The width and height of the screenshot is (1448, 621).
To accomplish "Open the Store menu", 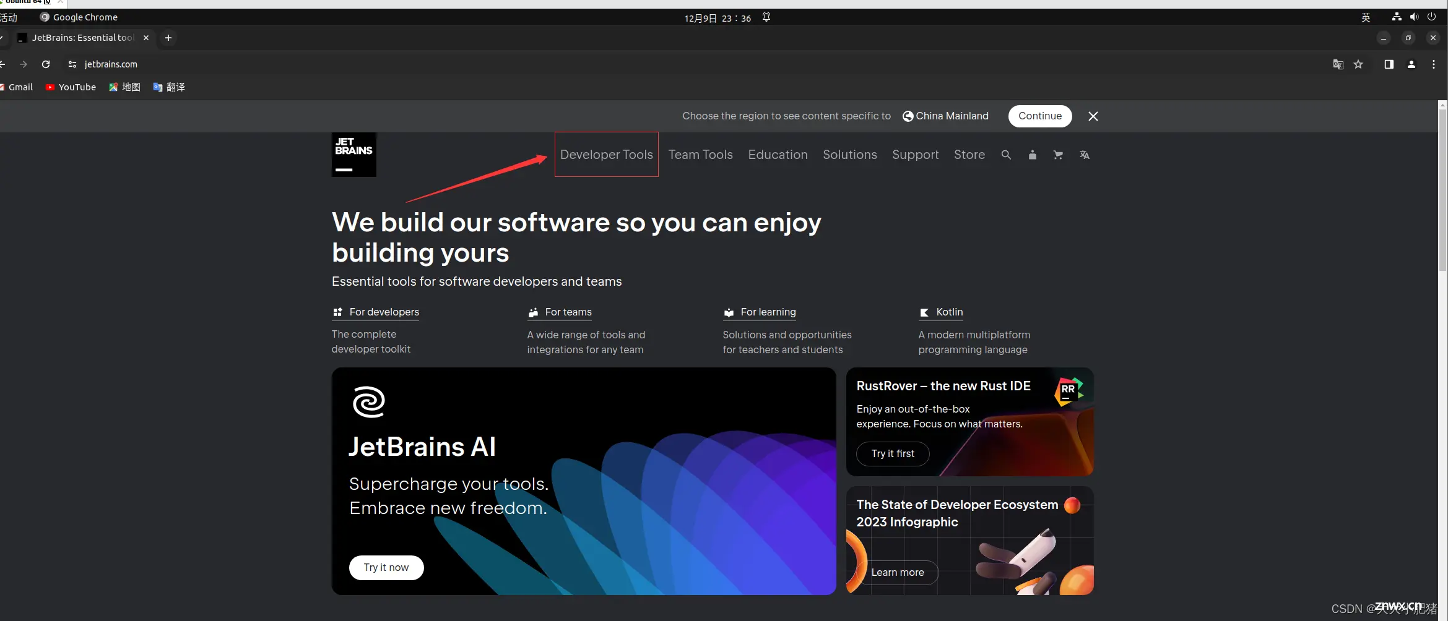I will tap(969, 155).
